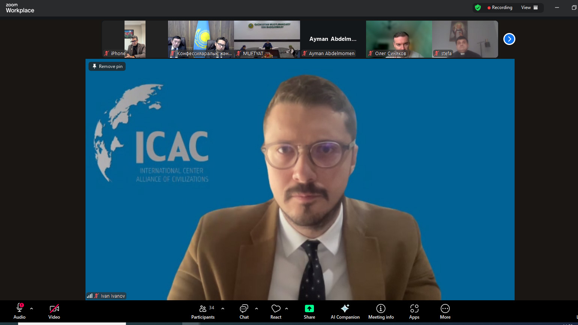Click the Recording indicator
Viewport: 578px width, 325px height.
pos(500,7)
